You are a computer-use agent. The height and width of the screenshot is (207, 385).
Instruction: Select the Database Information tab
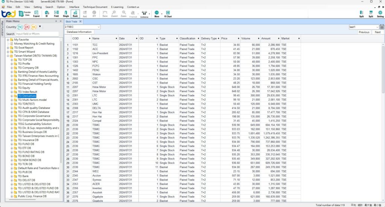[79, 32]
